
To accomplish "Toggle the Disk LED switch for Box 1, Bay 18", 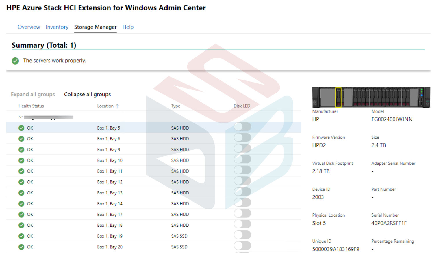I will point(242,224).
